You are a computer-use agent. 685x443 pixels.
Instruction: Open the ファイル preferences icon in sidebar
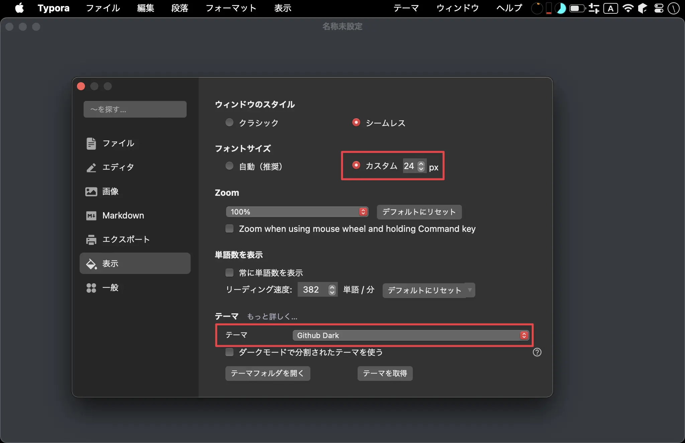coord(91,143)
